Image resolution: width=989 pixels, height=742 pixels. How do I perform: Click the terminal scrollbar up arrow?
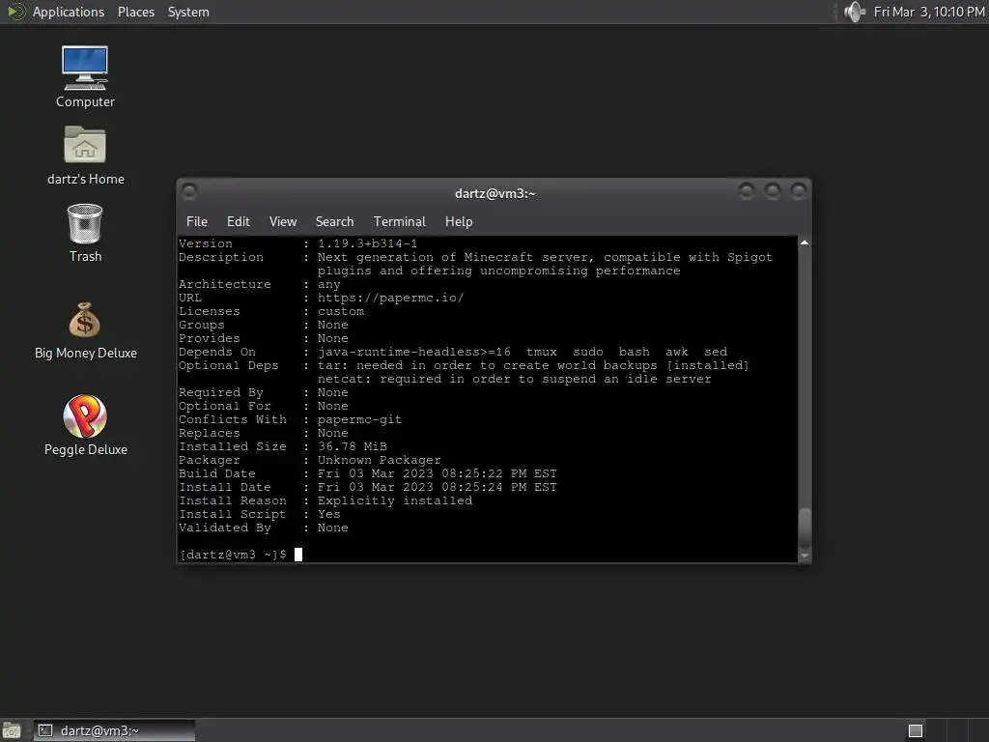805,243
